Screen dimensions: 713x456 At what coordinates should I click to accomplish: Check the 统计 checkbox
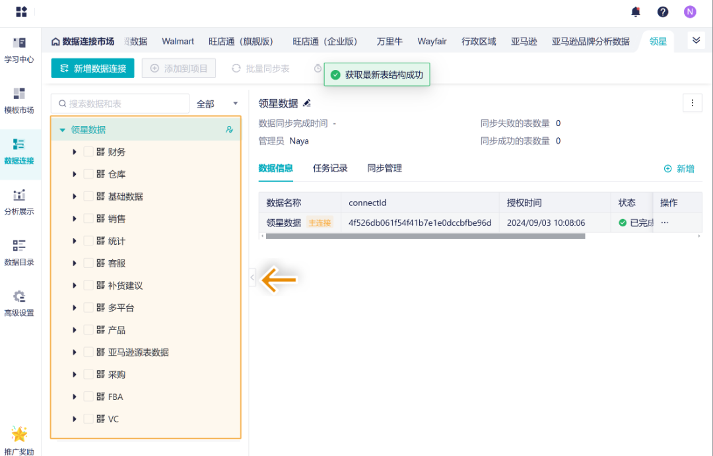[x=88, y=241]
